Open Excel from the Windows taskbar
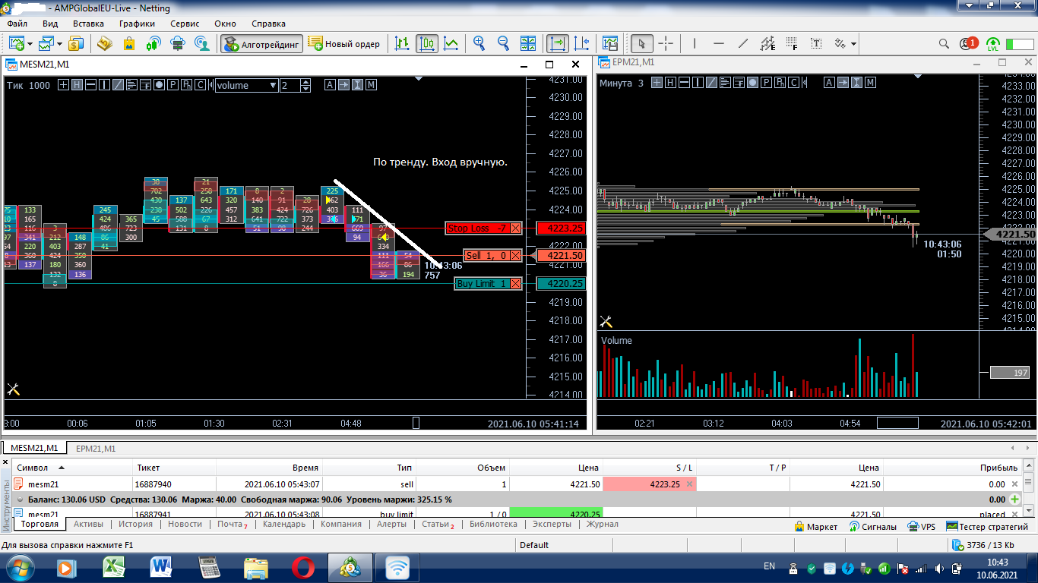This screenshot has width=1038, height=583. [x=115, y=567]
